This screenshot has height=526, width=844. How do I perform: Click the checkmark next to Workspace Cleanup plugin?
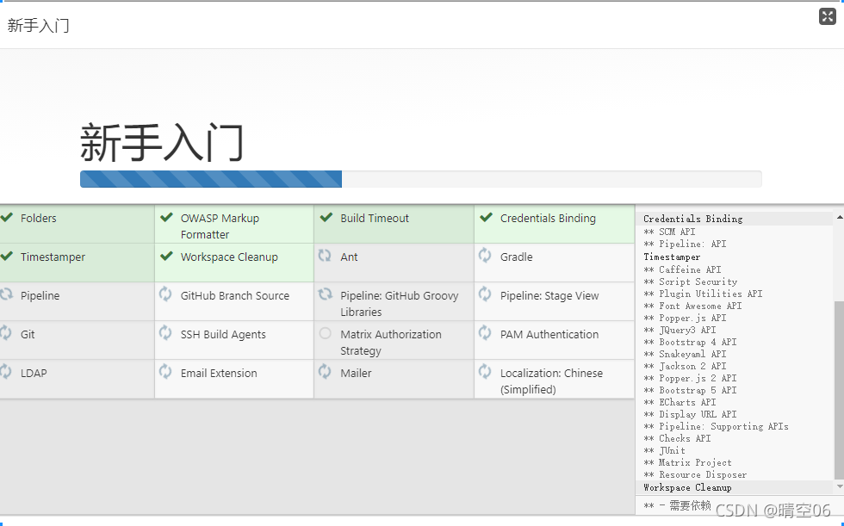coord(166,256)
